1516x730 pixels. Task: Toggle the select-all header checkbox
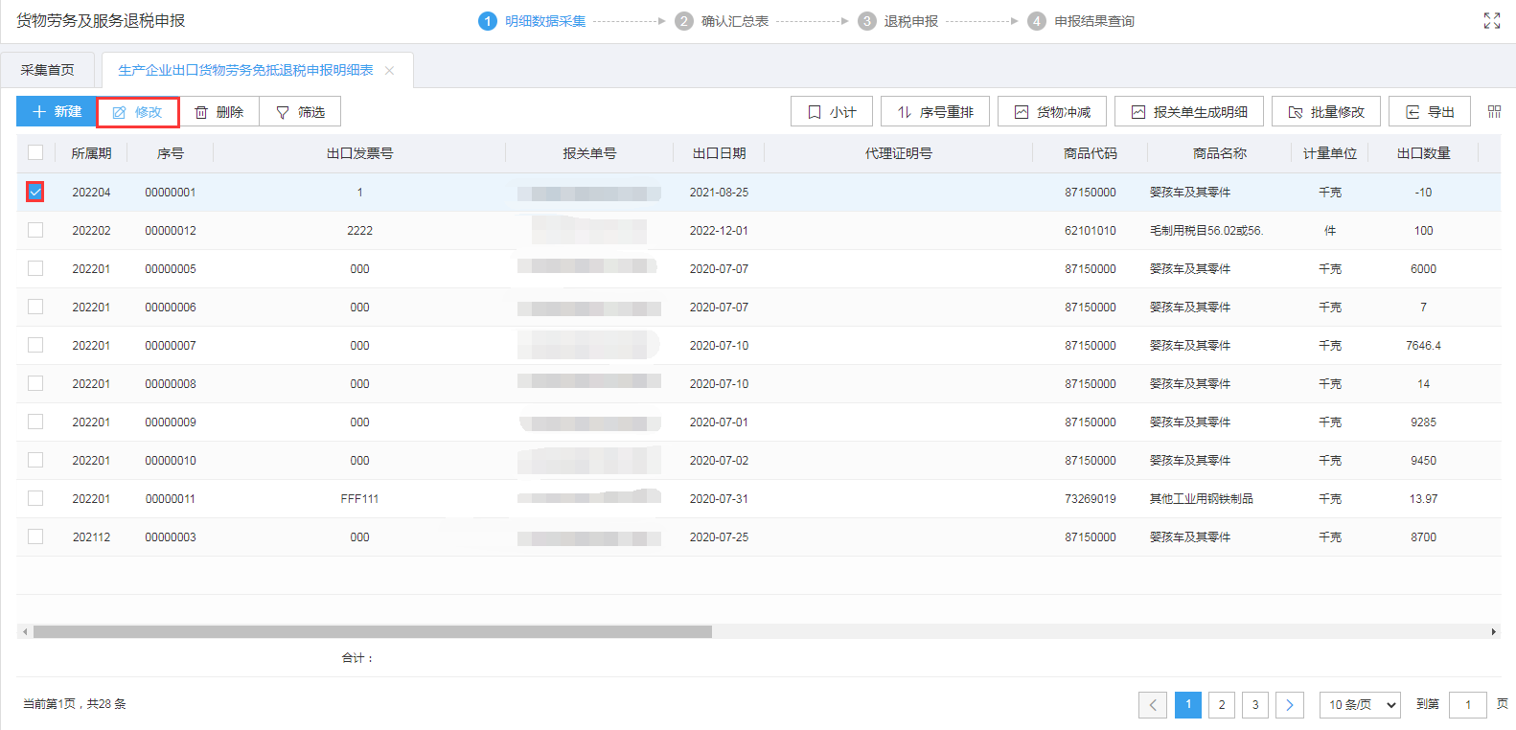35,152
